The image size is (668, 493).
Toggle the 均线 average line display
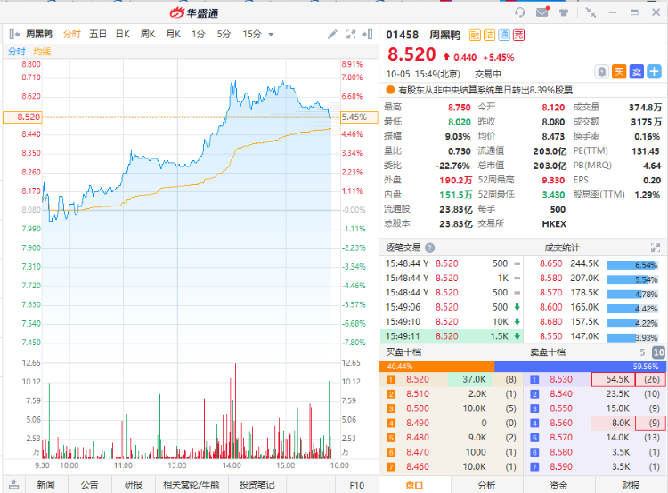(42, 52)
